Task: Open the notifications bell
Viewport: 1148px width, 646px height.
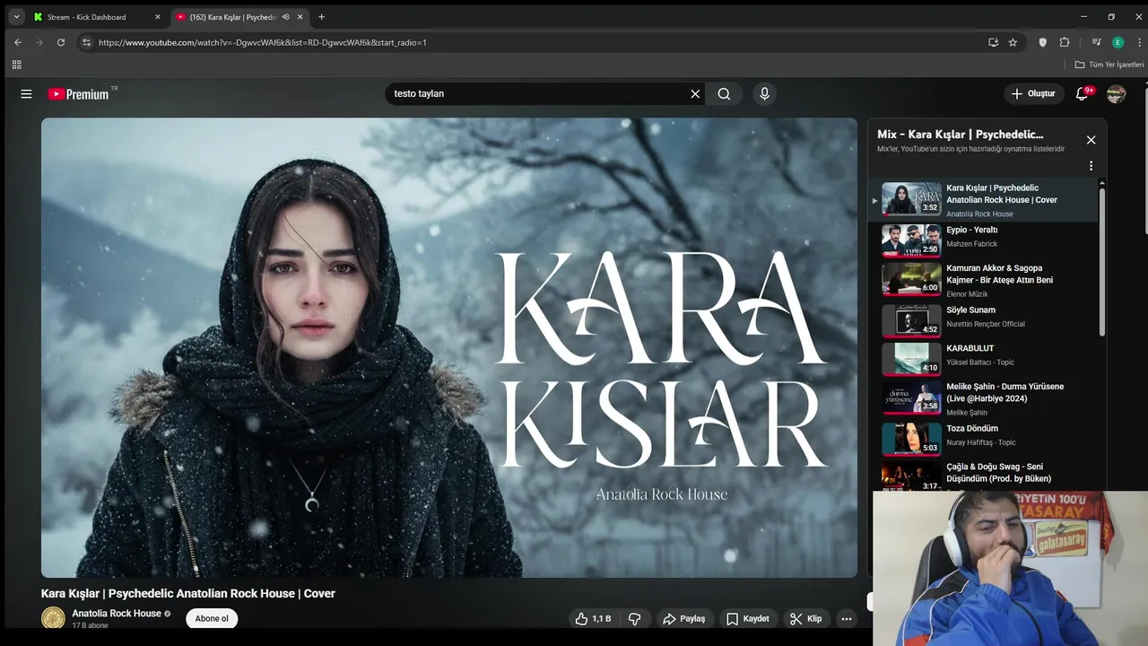Action: click(x=1083, y=93)
